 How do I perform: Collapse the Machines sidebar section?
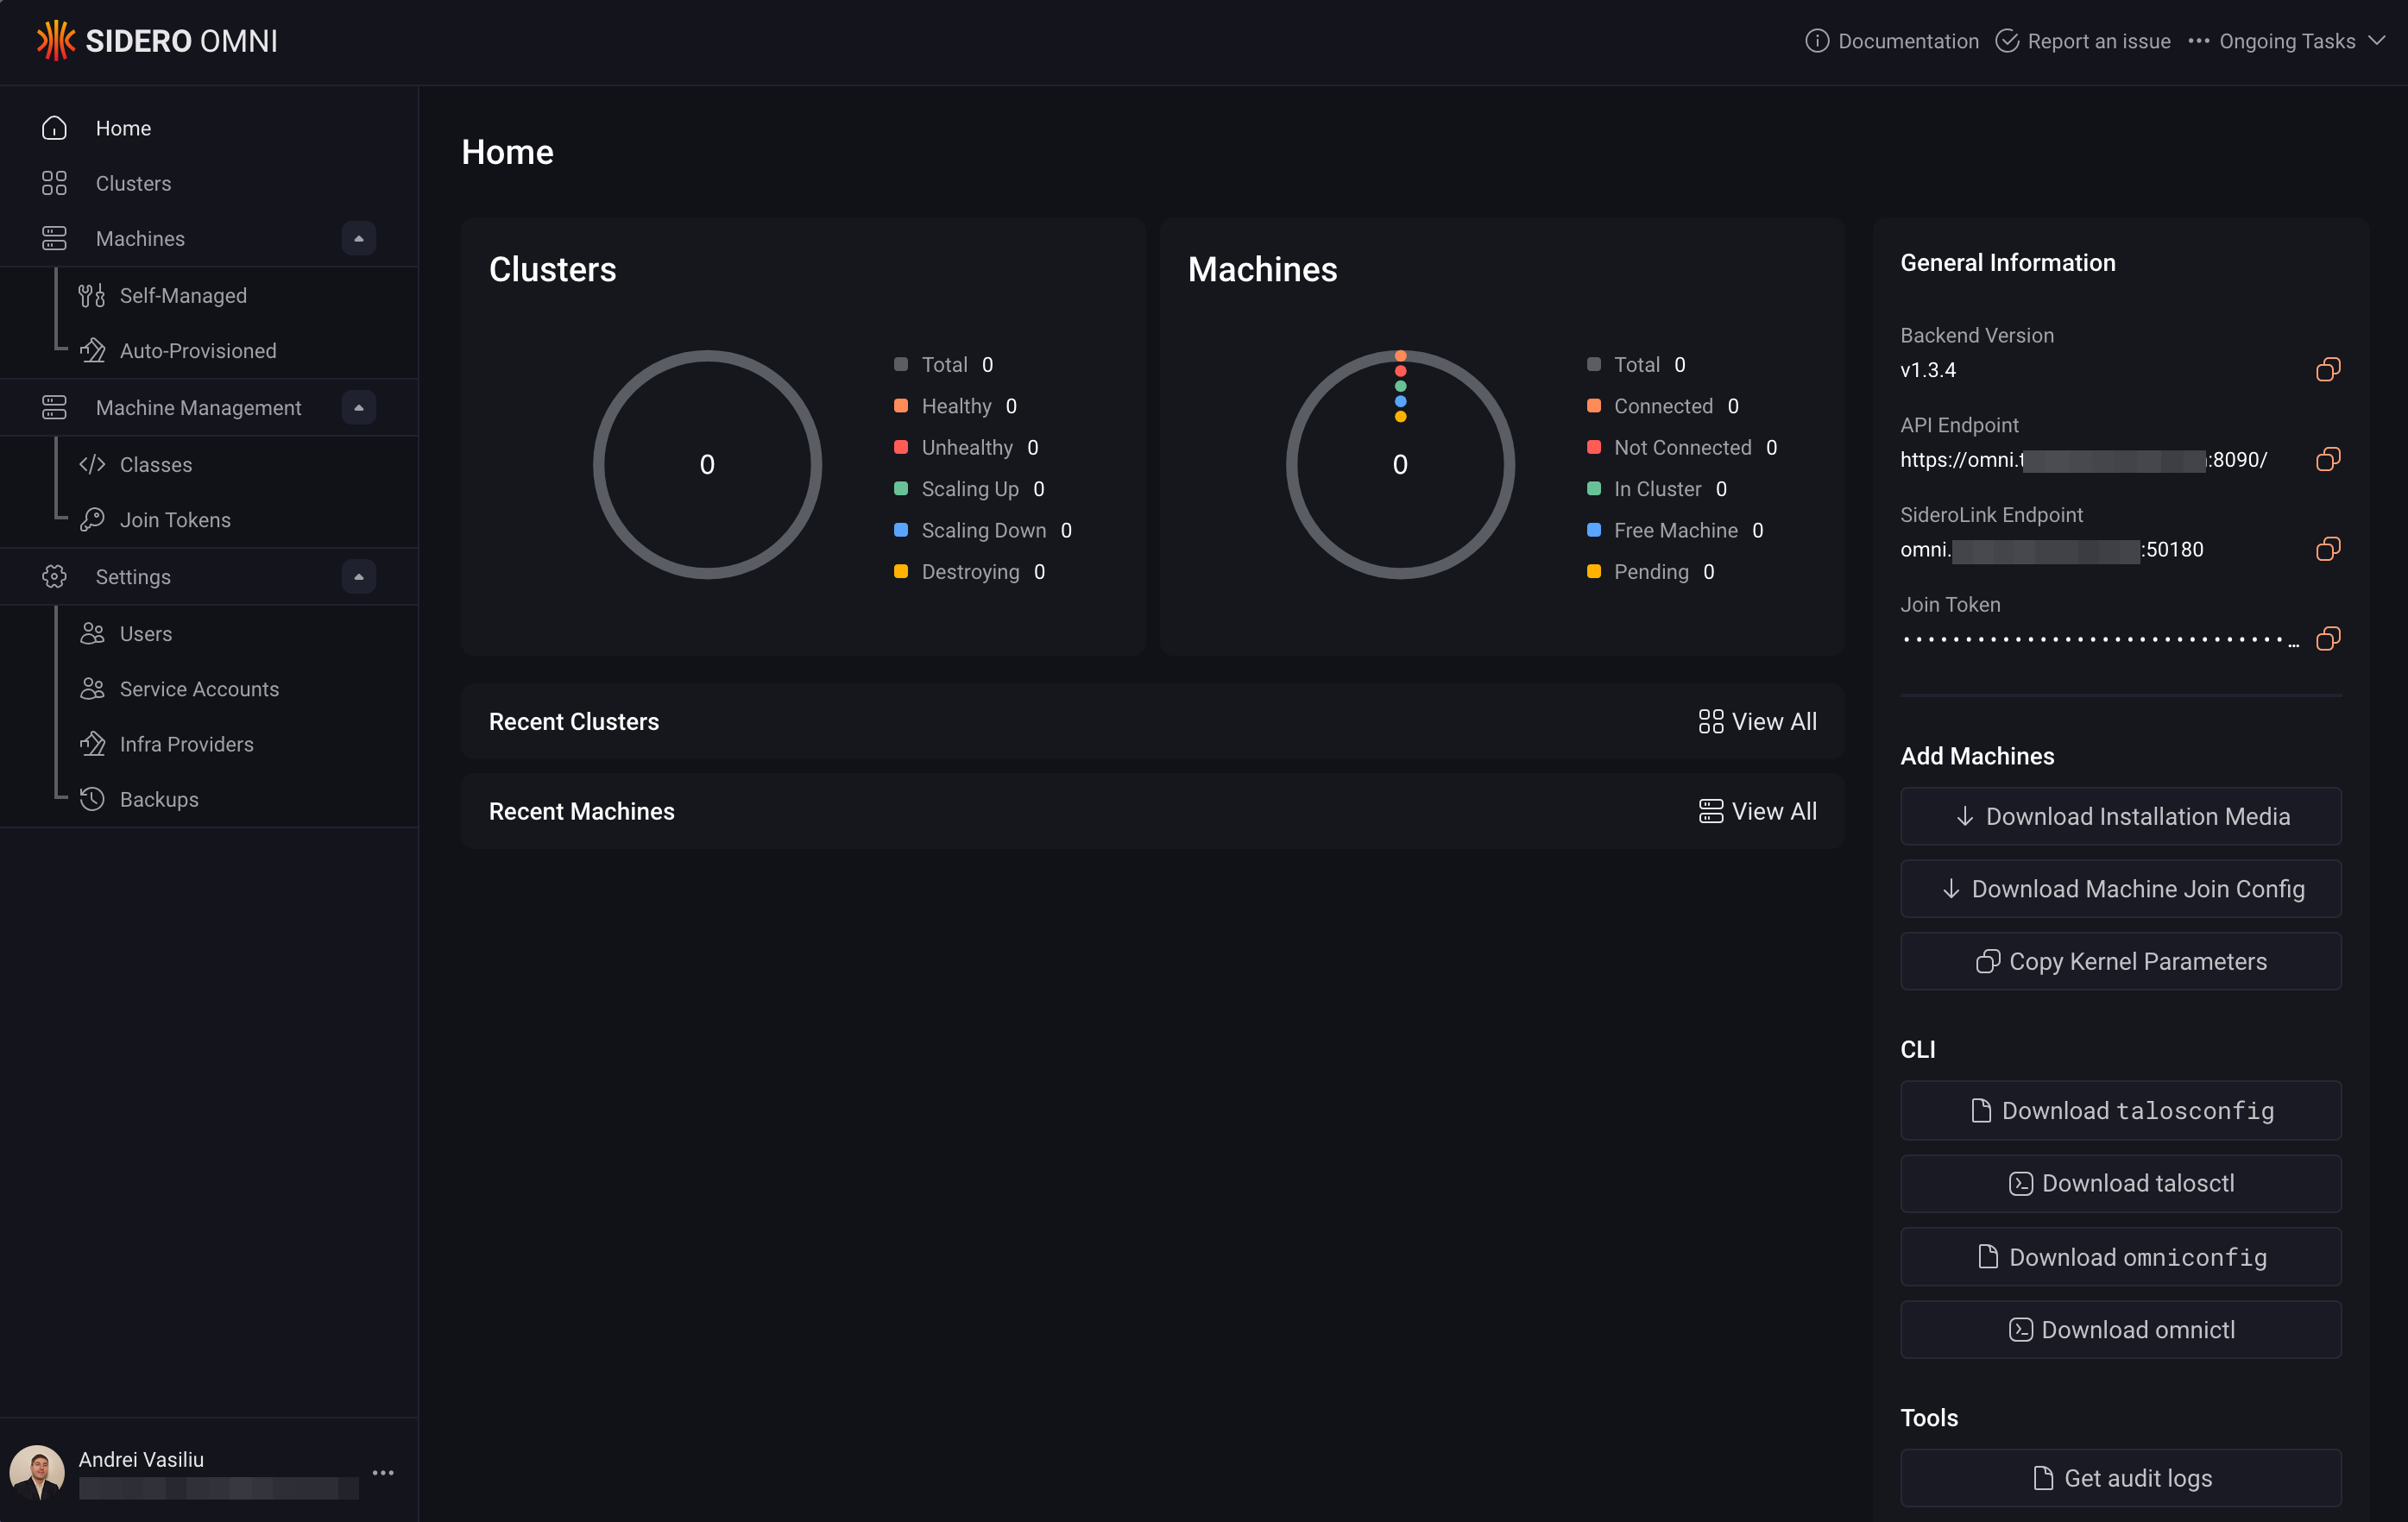pyautogui.click(x=358, y=239)
